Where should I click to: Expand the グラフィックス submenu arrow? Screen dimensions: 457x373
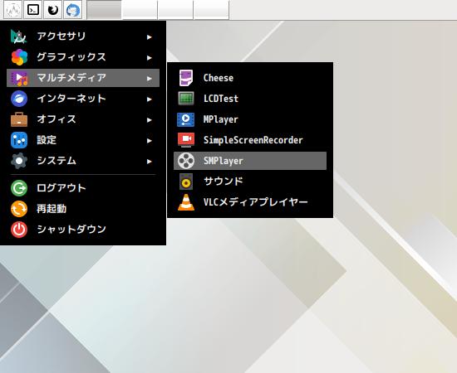tap(150, 58)
